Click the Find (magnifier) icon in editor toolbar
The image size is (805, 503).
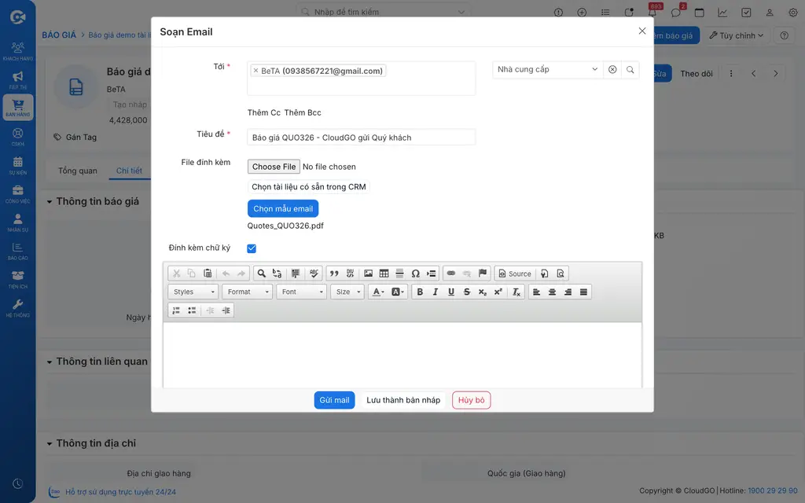click(261, 274)
